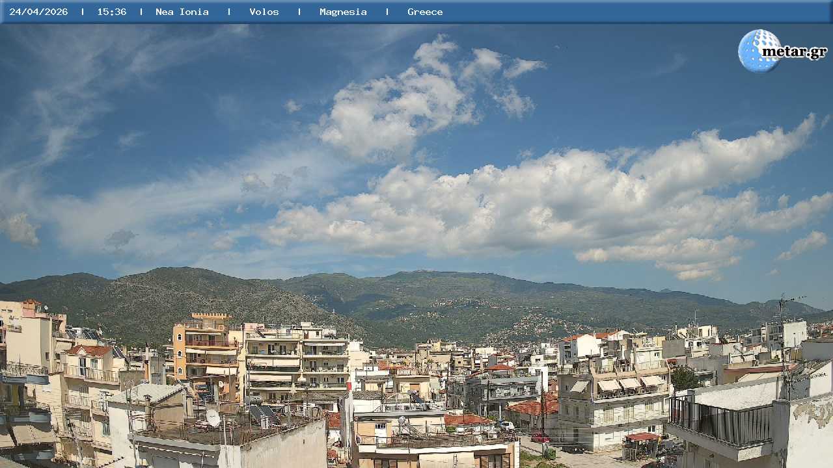Screen dimensions: 833x468
Task: Select the green tree beside right building
Action: (x=683, y=377)
